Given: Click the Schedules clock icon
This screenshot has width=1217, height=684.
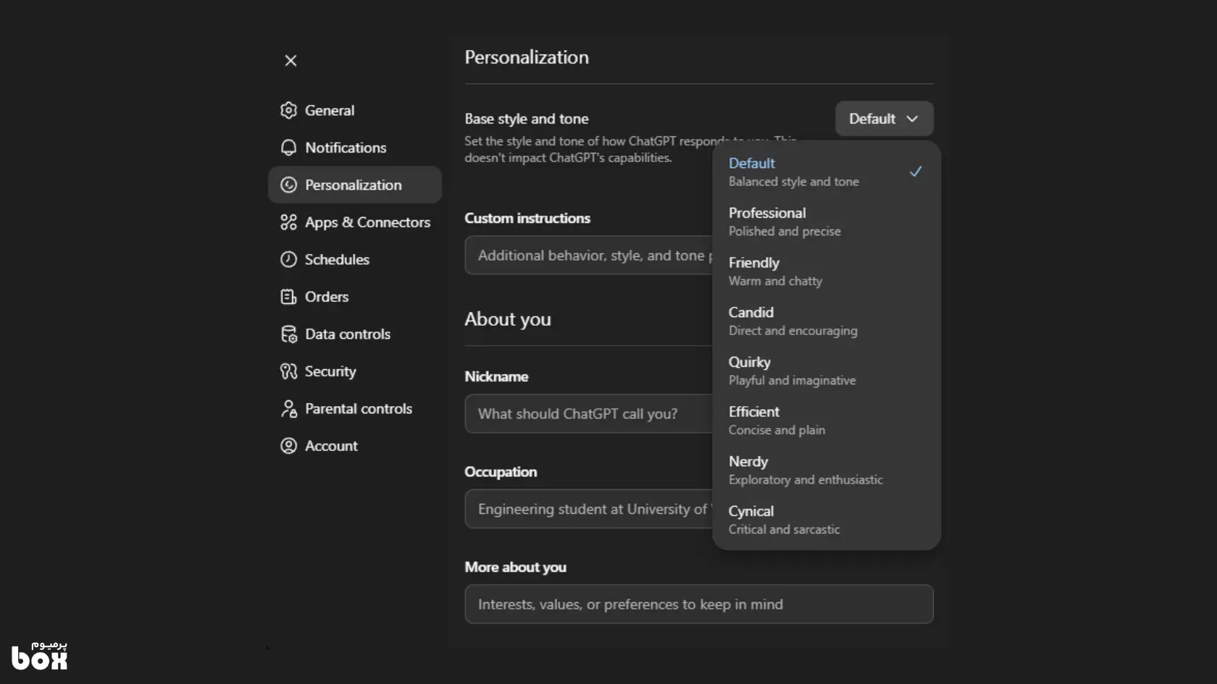Looking at the screenshot, I should [288, 259].
